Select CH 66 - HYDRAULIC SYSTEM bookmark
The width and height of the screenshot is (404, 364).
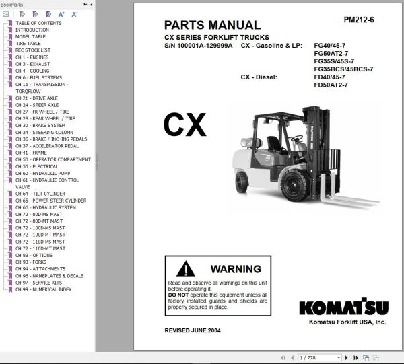[x=46, y=207]
